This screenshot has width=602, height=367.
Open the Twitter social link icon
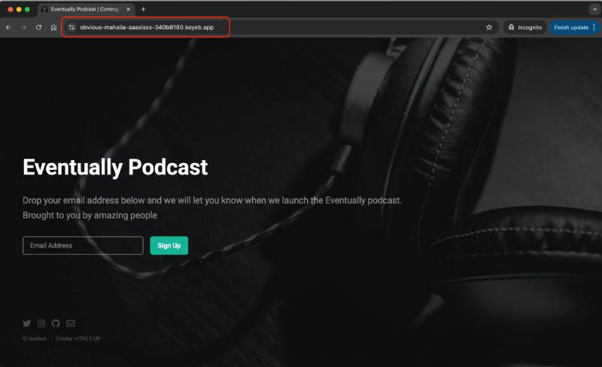[x=27, y=323]
